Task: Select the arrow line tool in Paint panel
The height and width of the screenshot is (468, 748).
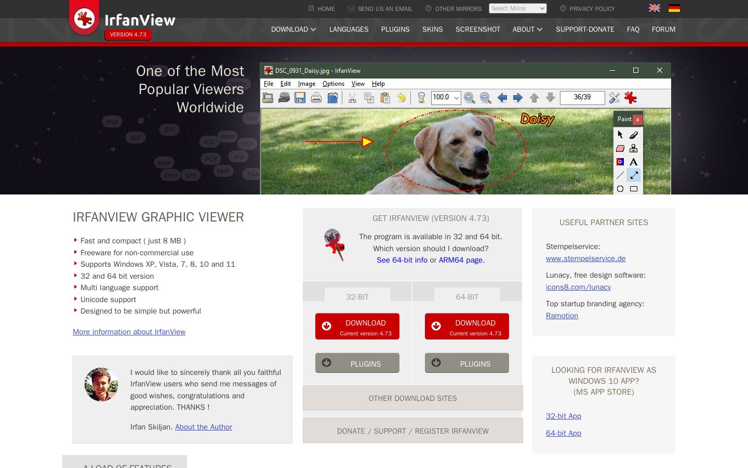Action: click(x=634, y=175)
